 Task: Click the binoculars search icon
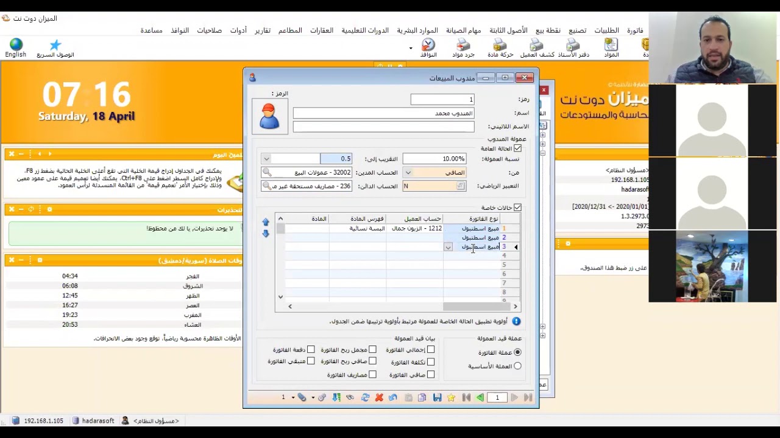350,398
